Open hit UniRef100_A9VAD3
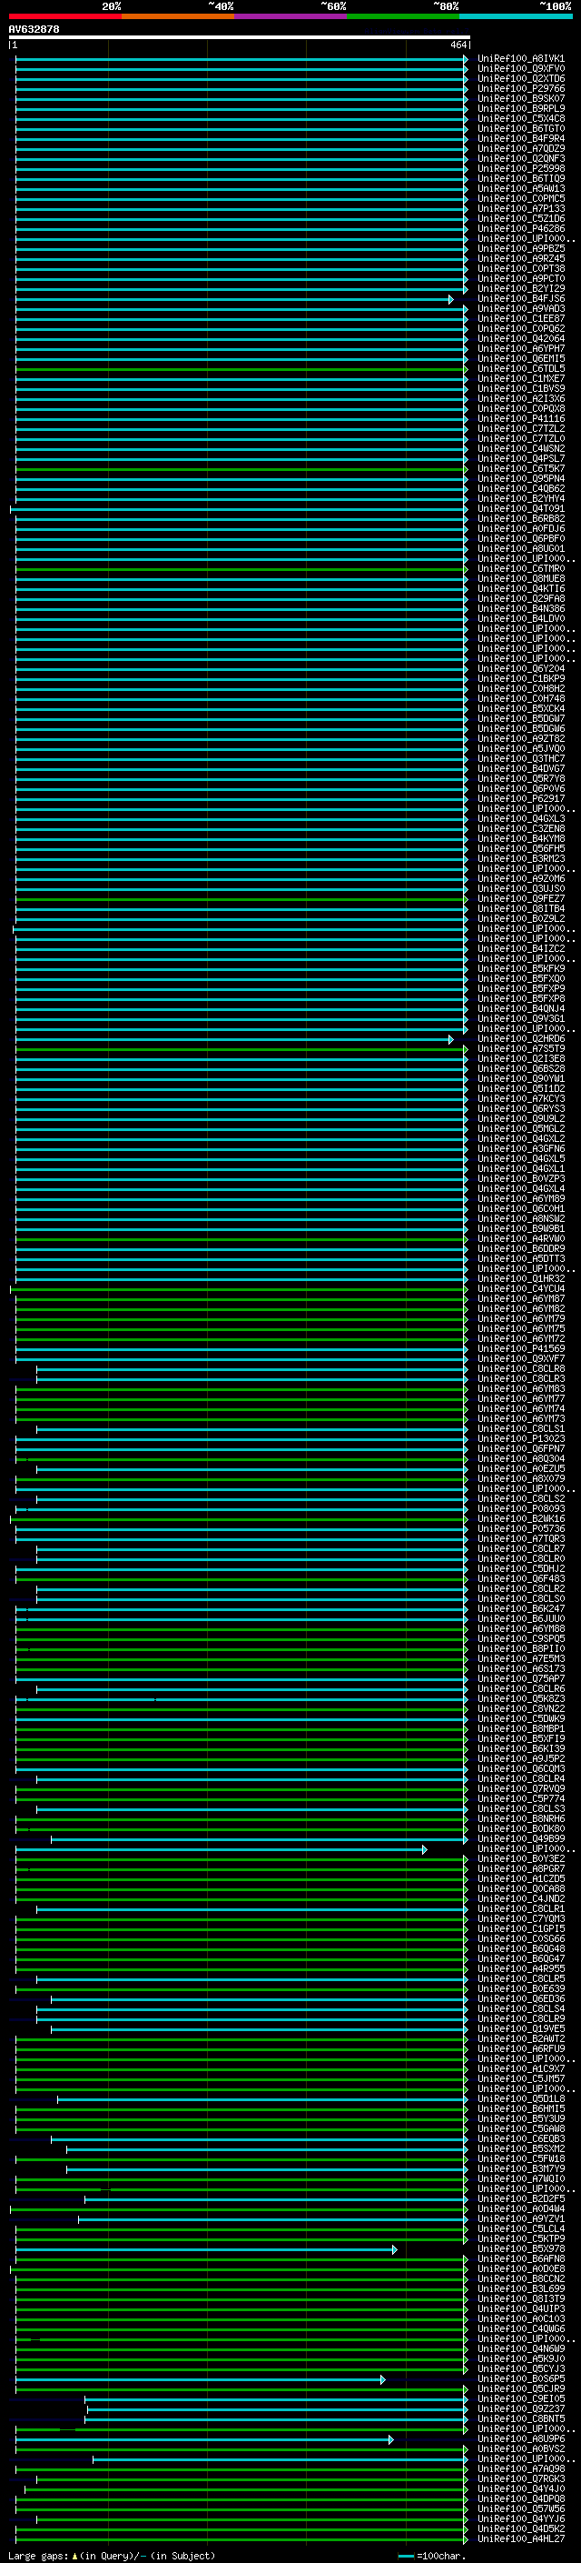This screenshot has width=581, height=2563. [x=520, y=308]
